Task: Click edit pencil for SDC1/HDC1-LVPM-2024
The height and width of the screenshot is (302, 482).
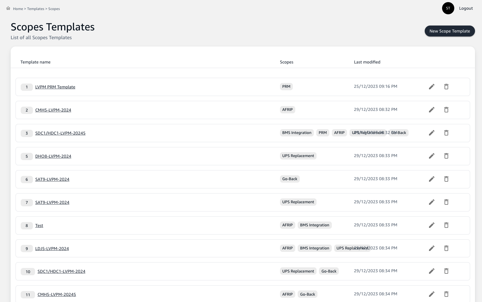Action: click(431, 271)
